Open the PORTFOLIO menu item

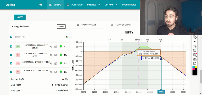(x=74, y=5)
